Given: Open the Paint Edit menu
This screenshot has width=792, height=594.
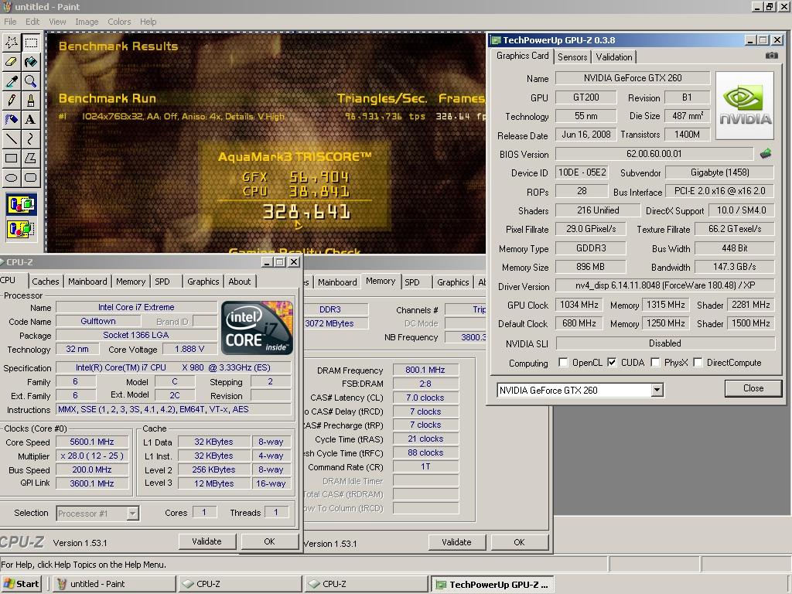Looking at the screenshot, I should pyautogui.click(x=32, y=22).
